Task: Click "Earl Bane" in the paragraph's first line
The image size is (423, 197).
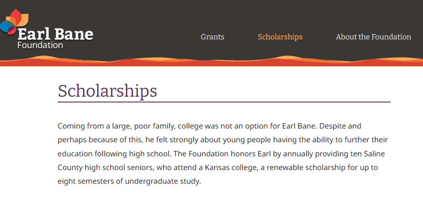Action: 298,126
